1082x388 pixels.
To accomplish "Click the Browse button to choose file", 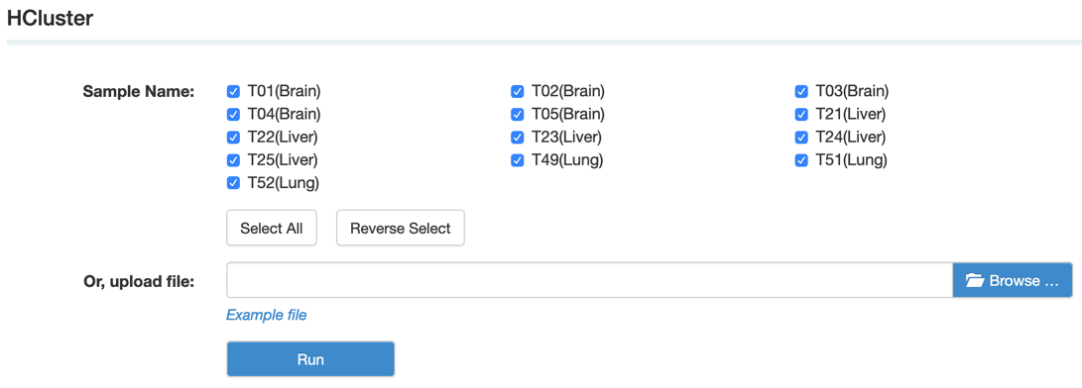I will [1013, 280].
